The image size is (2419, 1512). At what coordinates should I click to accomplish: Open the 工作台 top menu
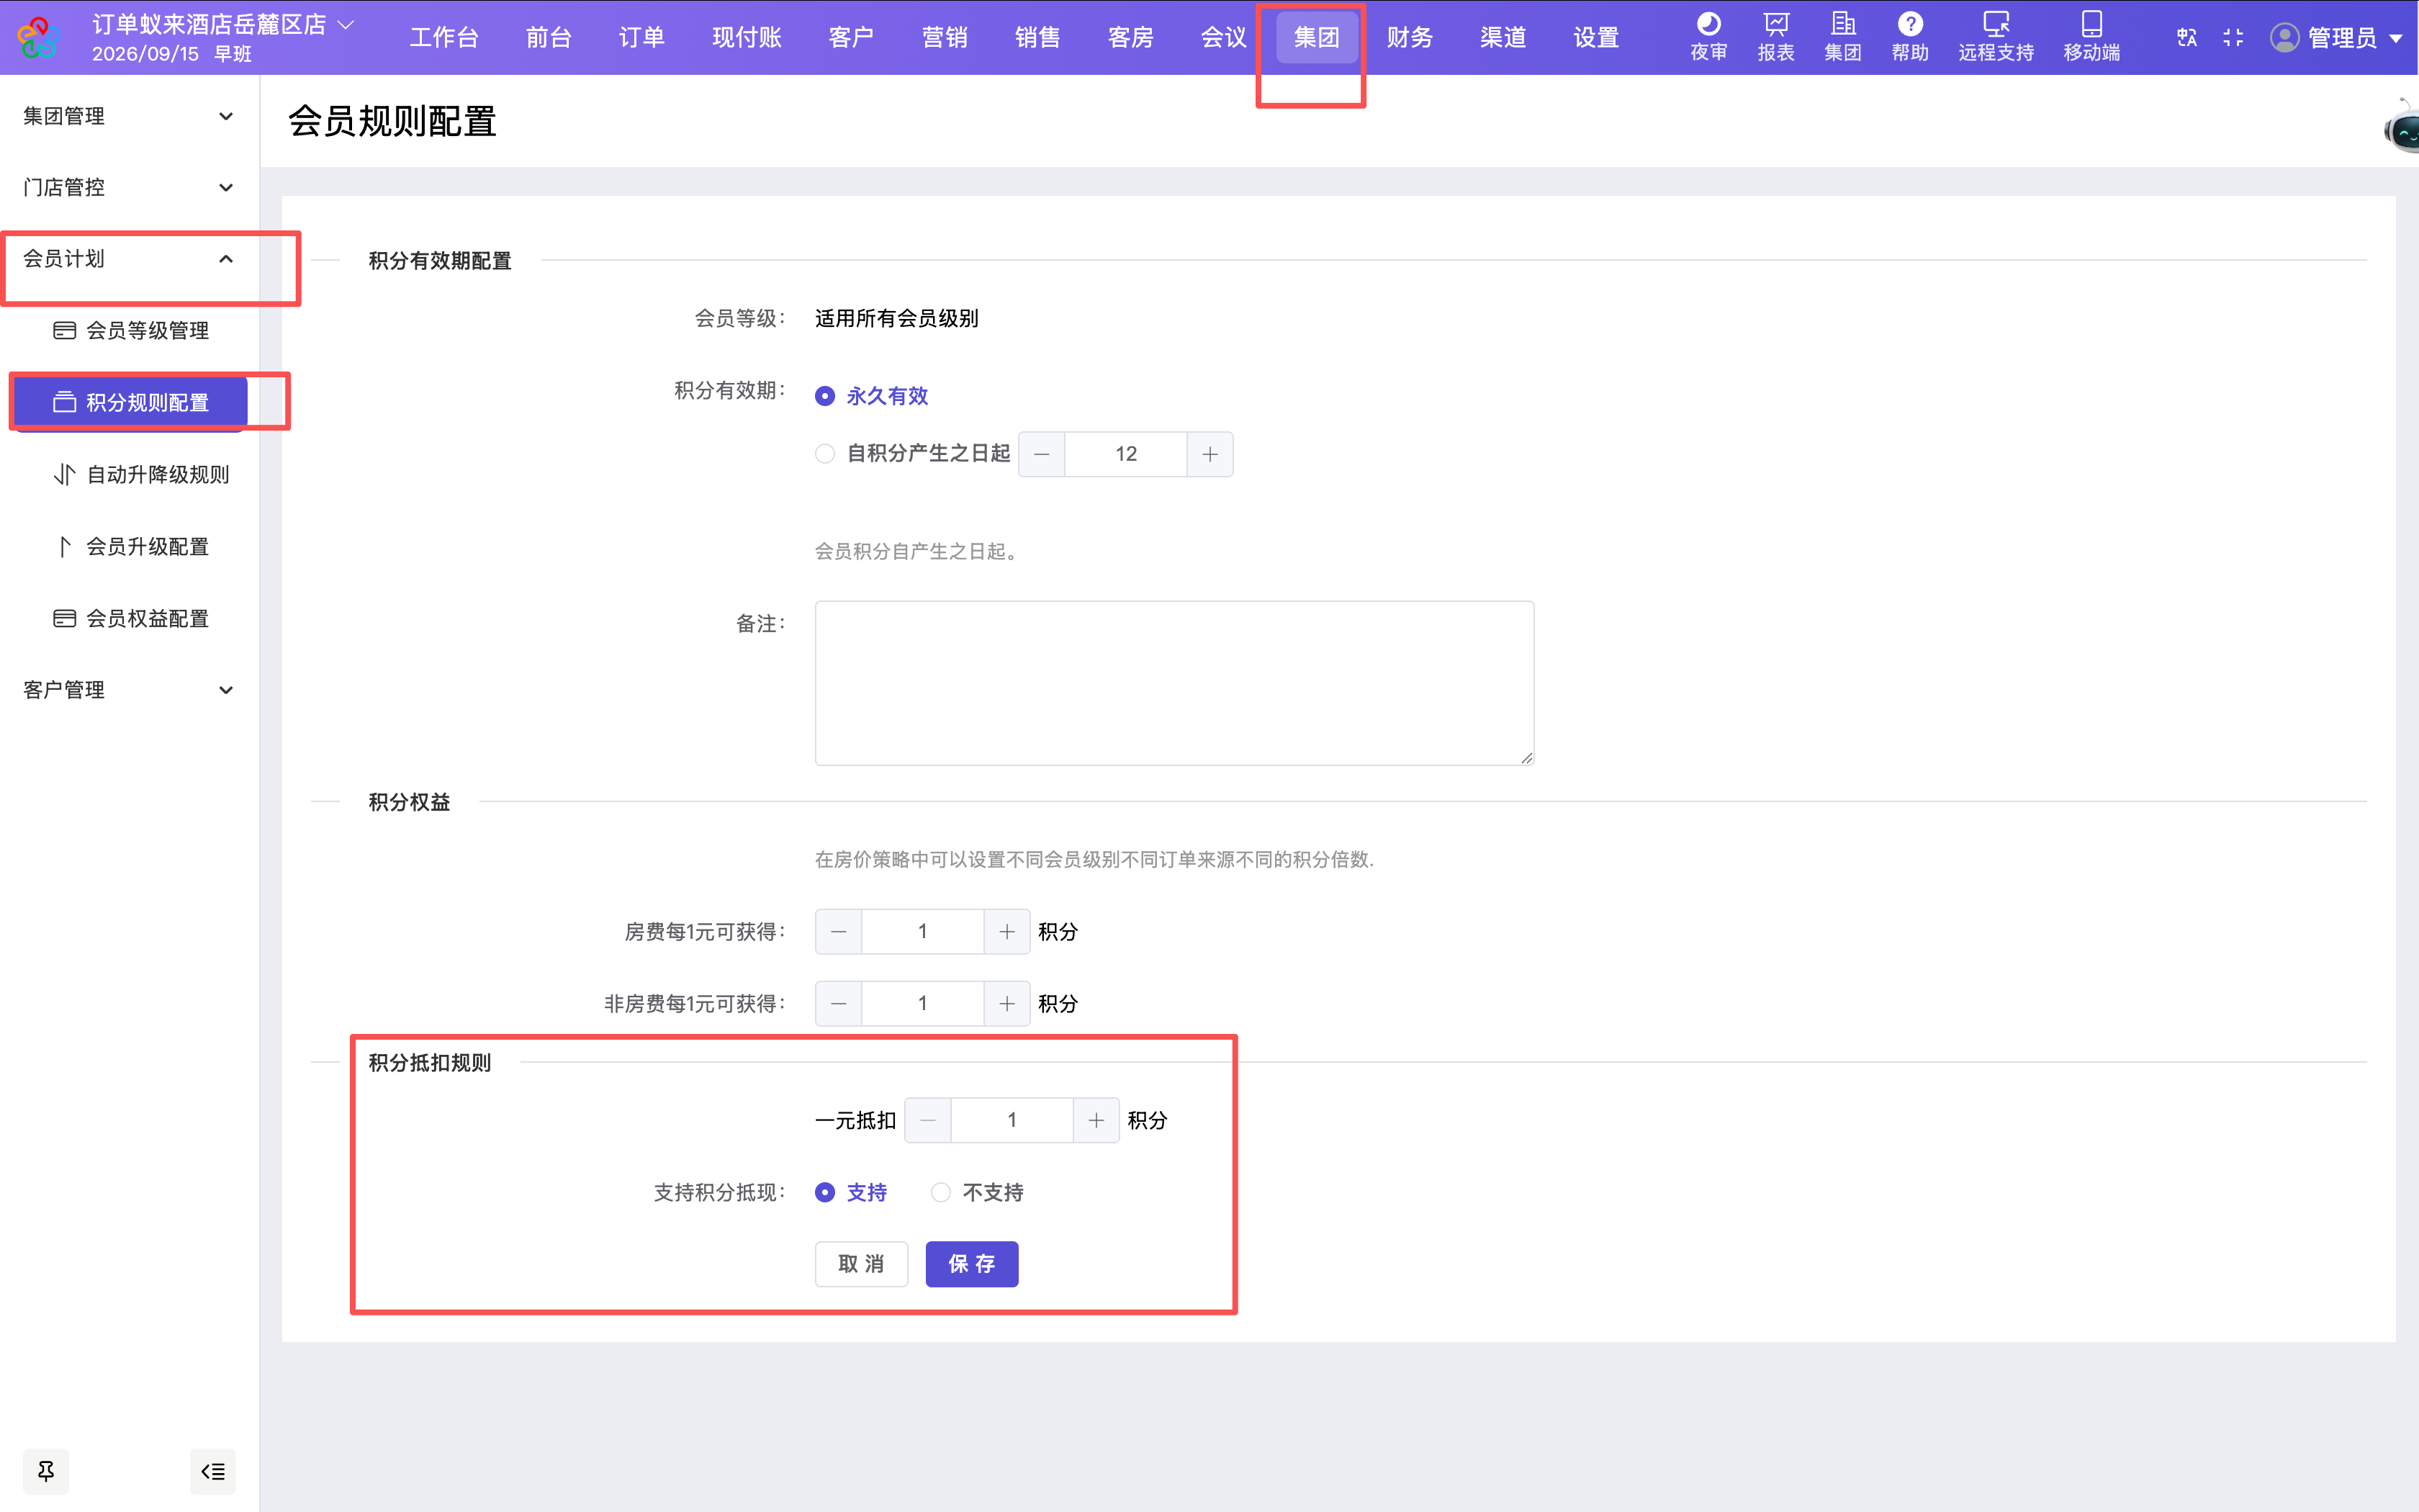[443, 38]
